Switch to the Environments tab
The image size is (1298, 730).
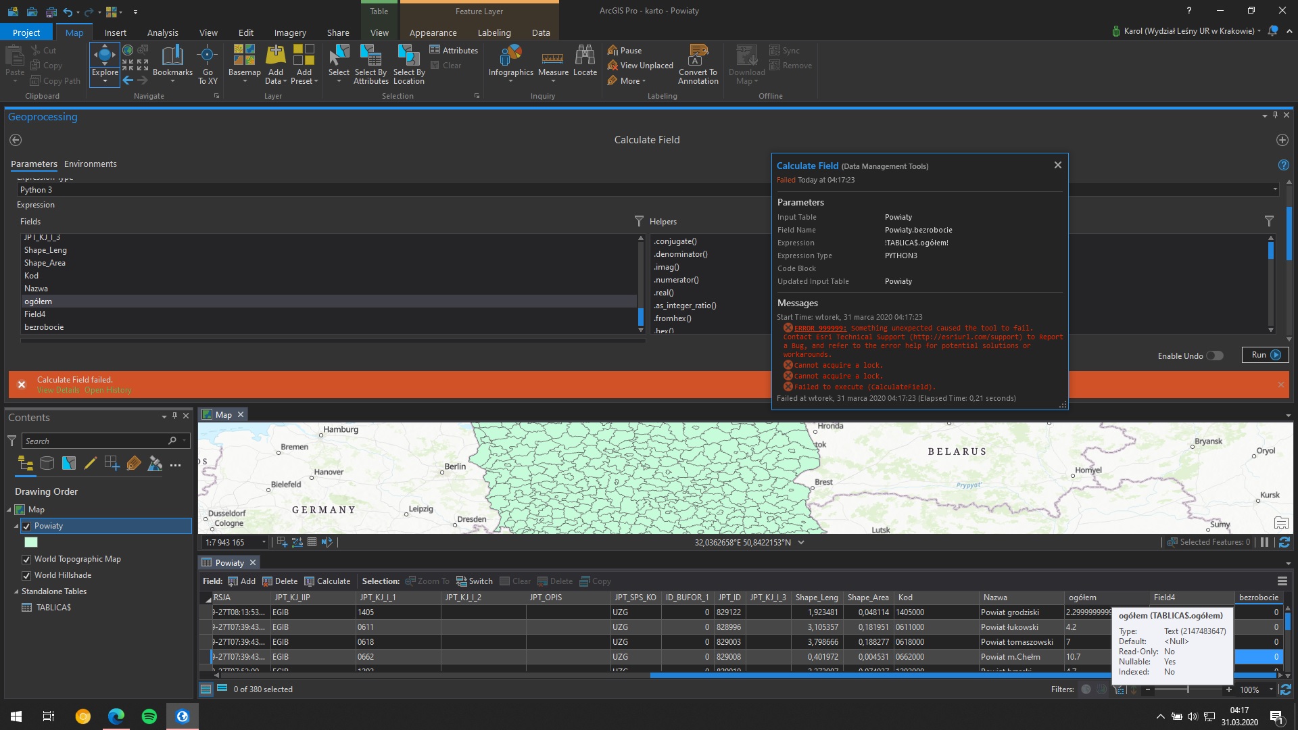(91, 164)
